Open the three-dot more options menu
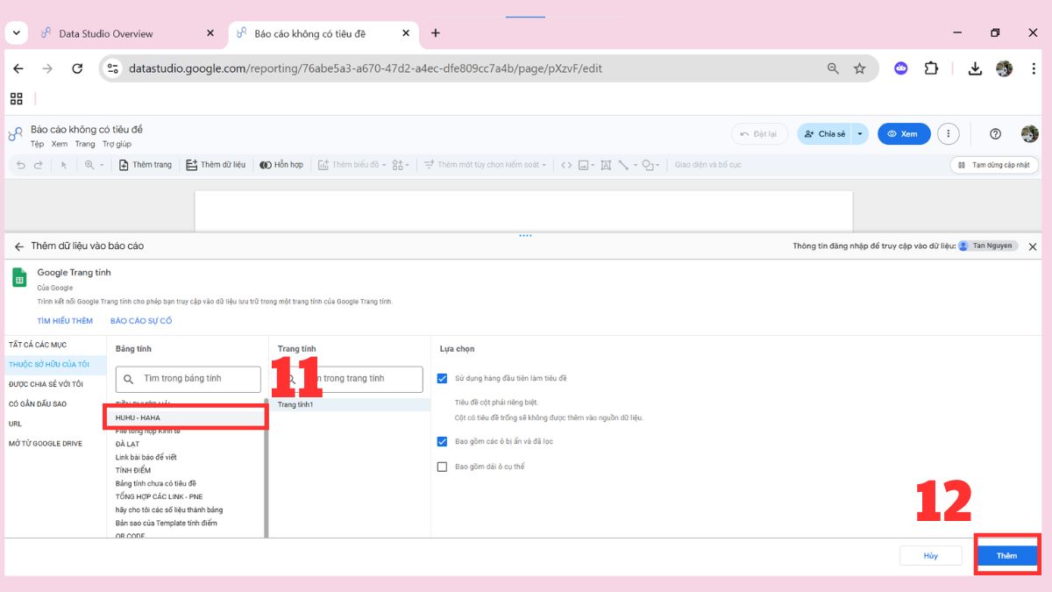The image size is (1052, 592). click(948, 134)
